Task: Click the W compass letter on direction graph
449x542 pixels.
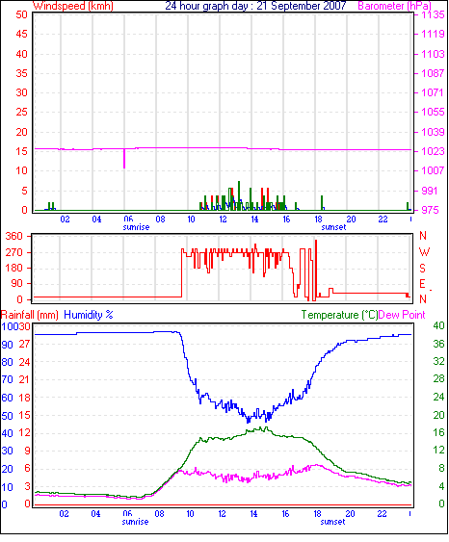Action: (x=424, y=252)
